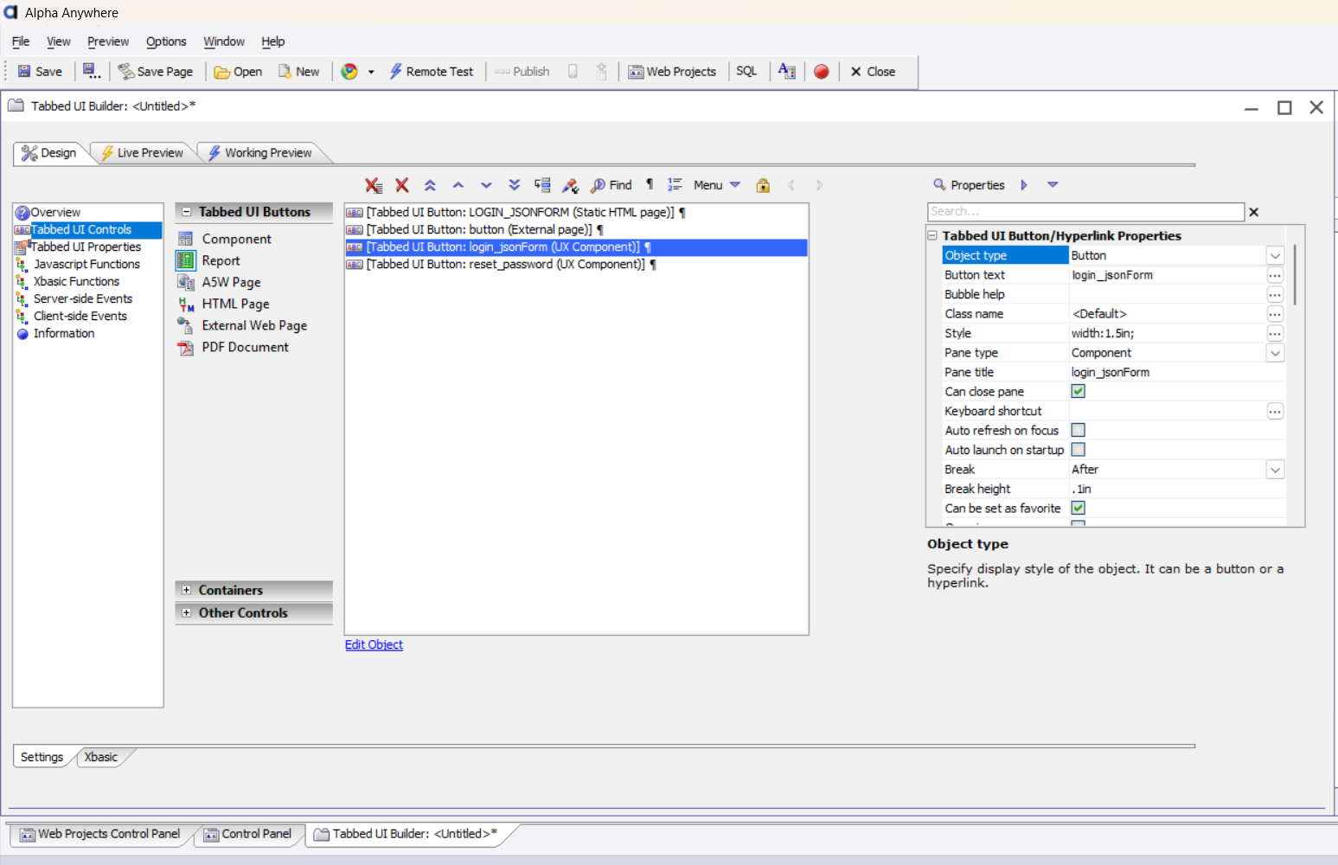Viewport: 1338px width, 865px height.
Task: Click the padlock lock icon
Action: [763, 185]
